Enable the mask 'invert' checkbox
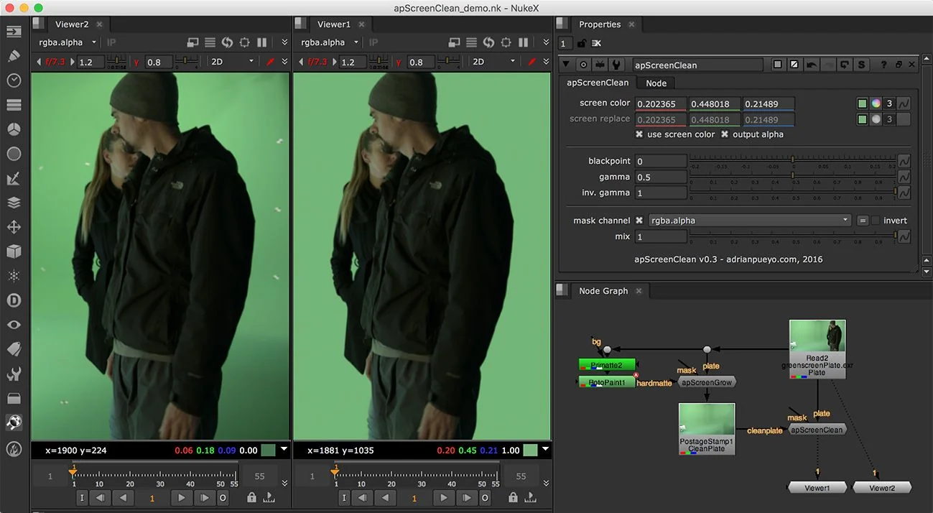 [875, 221]
